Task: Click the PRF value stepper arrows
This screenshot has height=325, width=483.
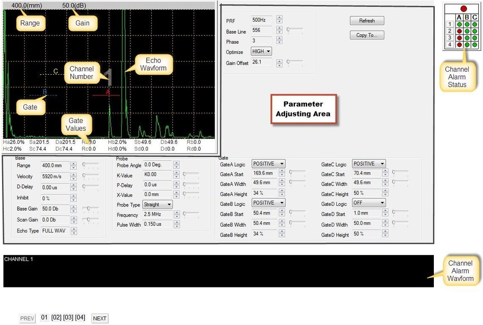Action: [x=279, y=20]
